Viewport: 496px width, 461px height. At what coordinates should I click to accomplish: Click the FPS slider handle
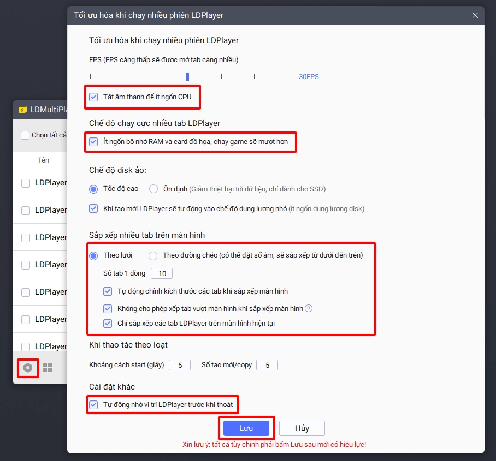(x=187, y=77)
